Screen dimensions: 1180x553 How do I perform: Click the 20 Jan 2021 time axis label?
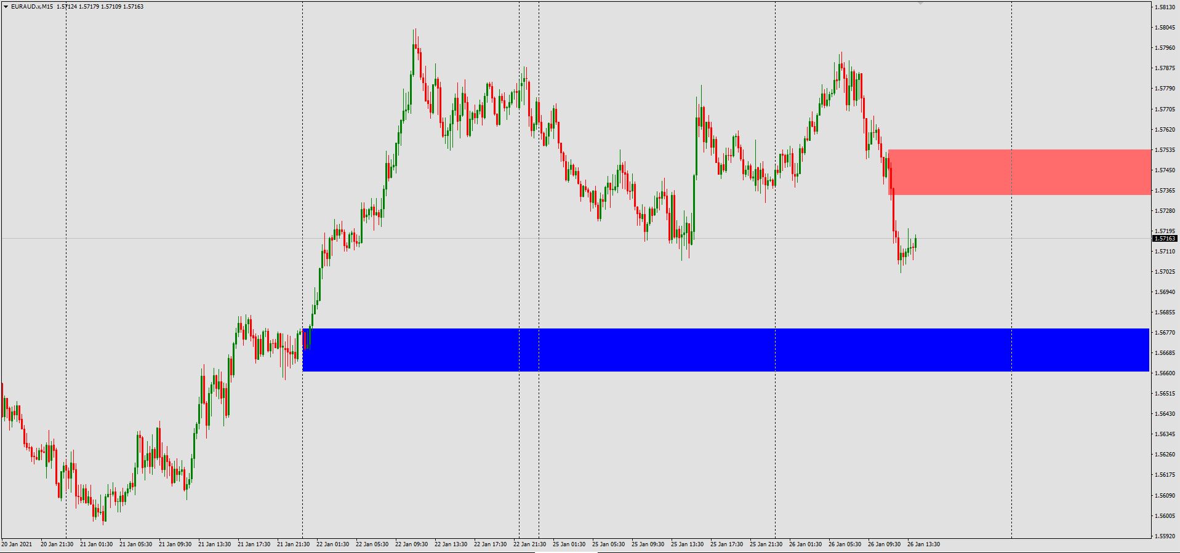17,544
